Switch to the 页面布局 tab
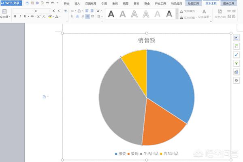 tap(91, 3)
